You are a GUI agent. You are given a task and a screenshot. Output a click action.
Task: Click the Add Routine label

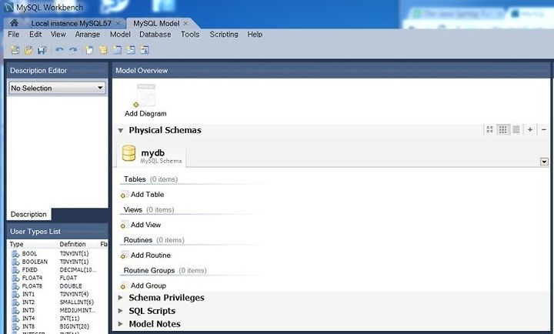(151, 256)
